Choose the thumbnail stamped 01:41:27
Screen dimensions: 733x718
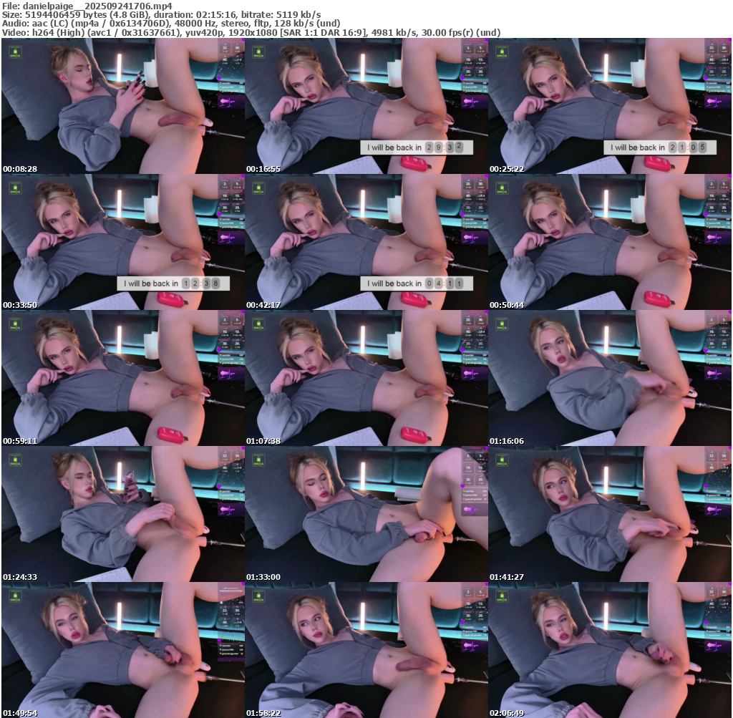tap(610, 514)
